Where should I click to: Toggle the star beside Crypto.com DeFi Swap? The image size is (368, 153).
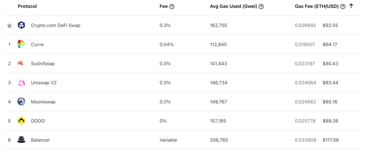tap(10, 26)
